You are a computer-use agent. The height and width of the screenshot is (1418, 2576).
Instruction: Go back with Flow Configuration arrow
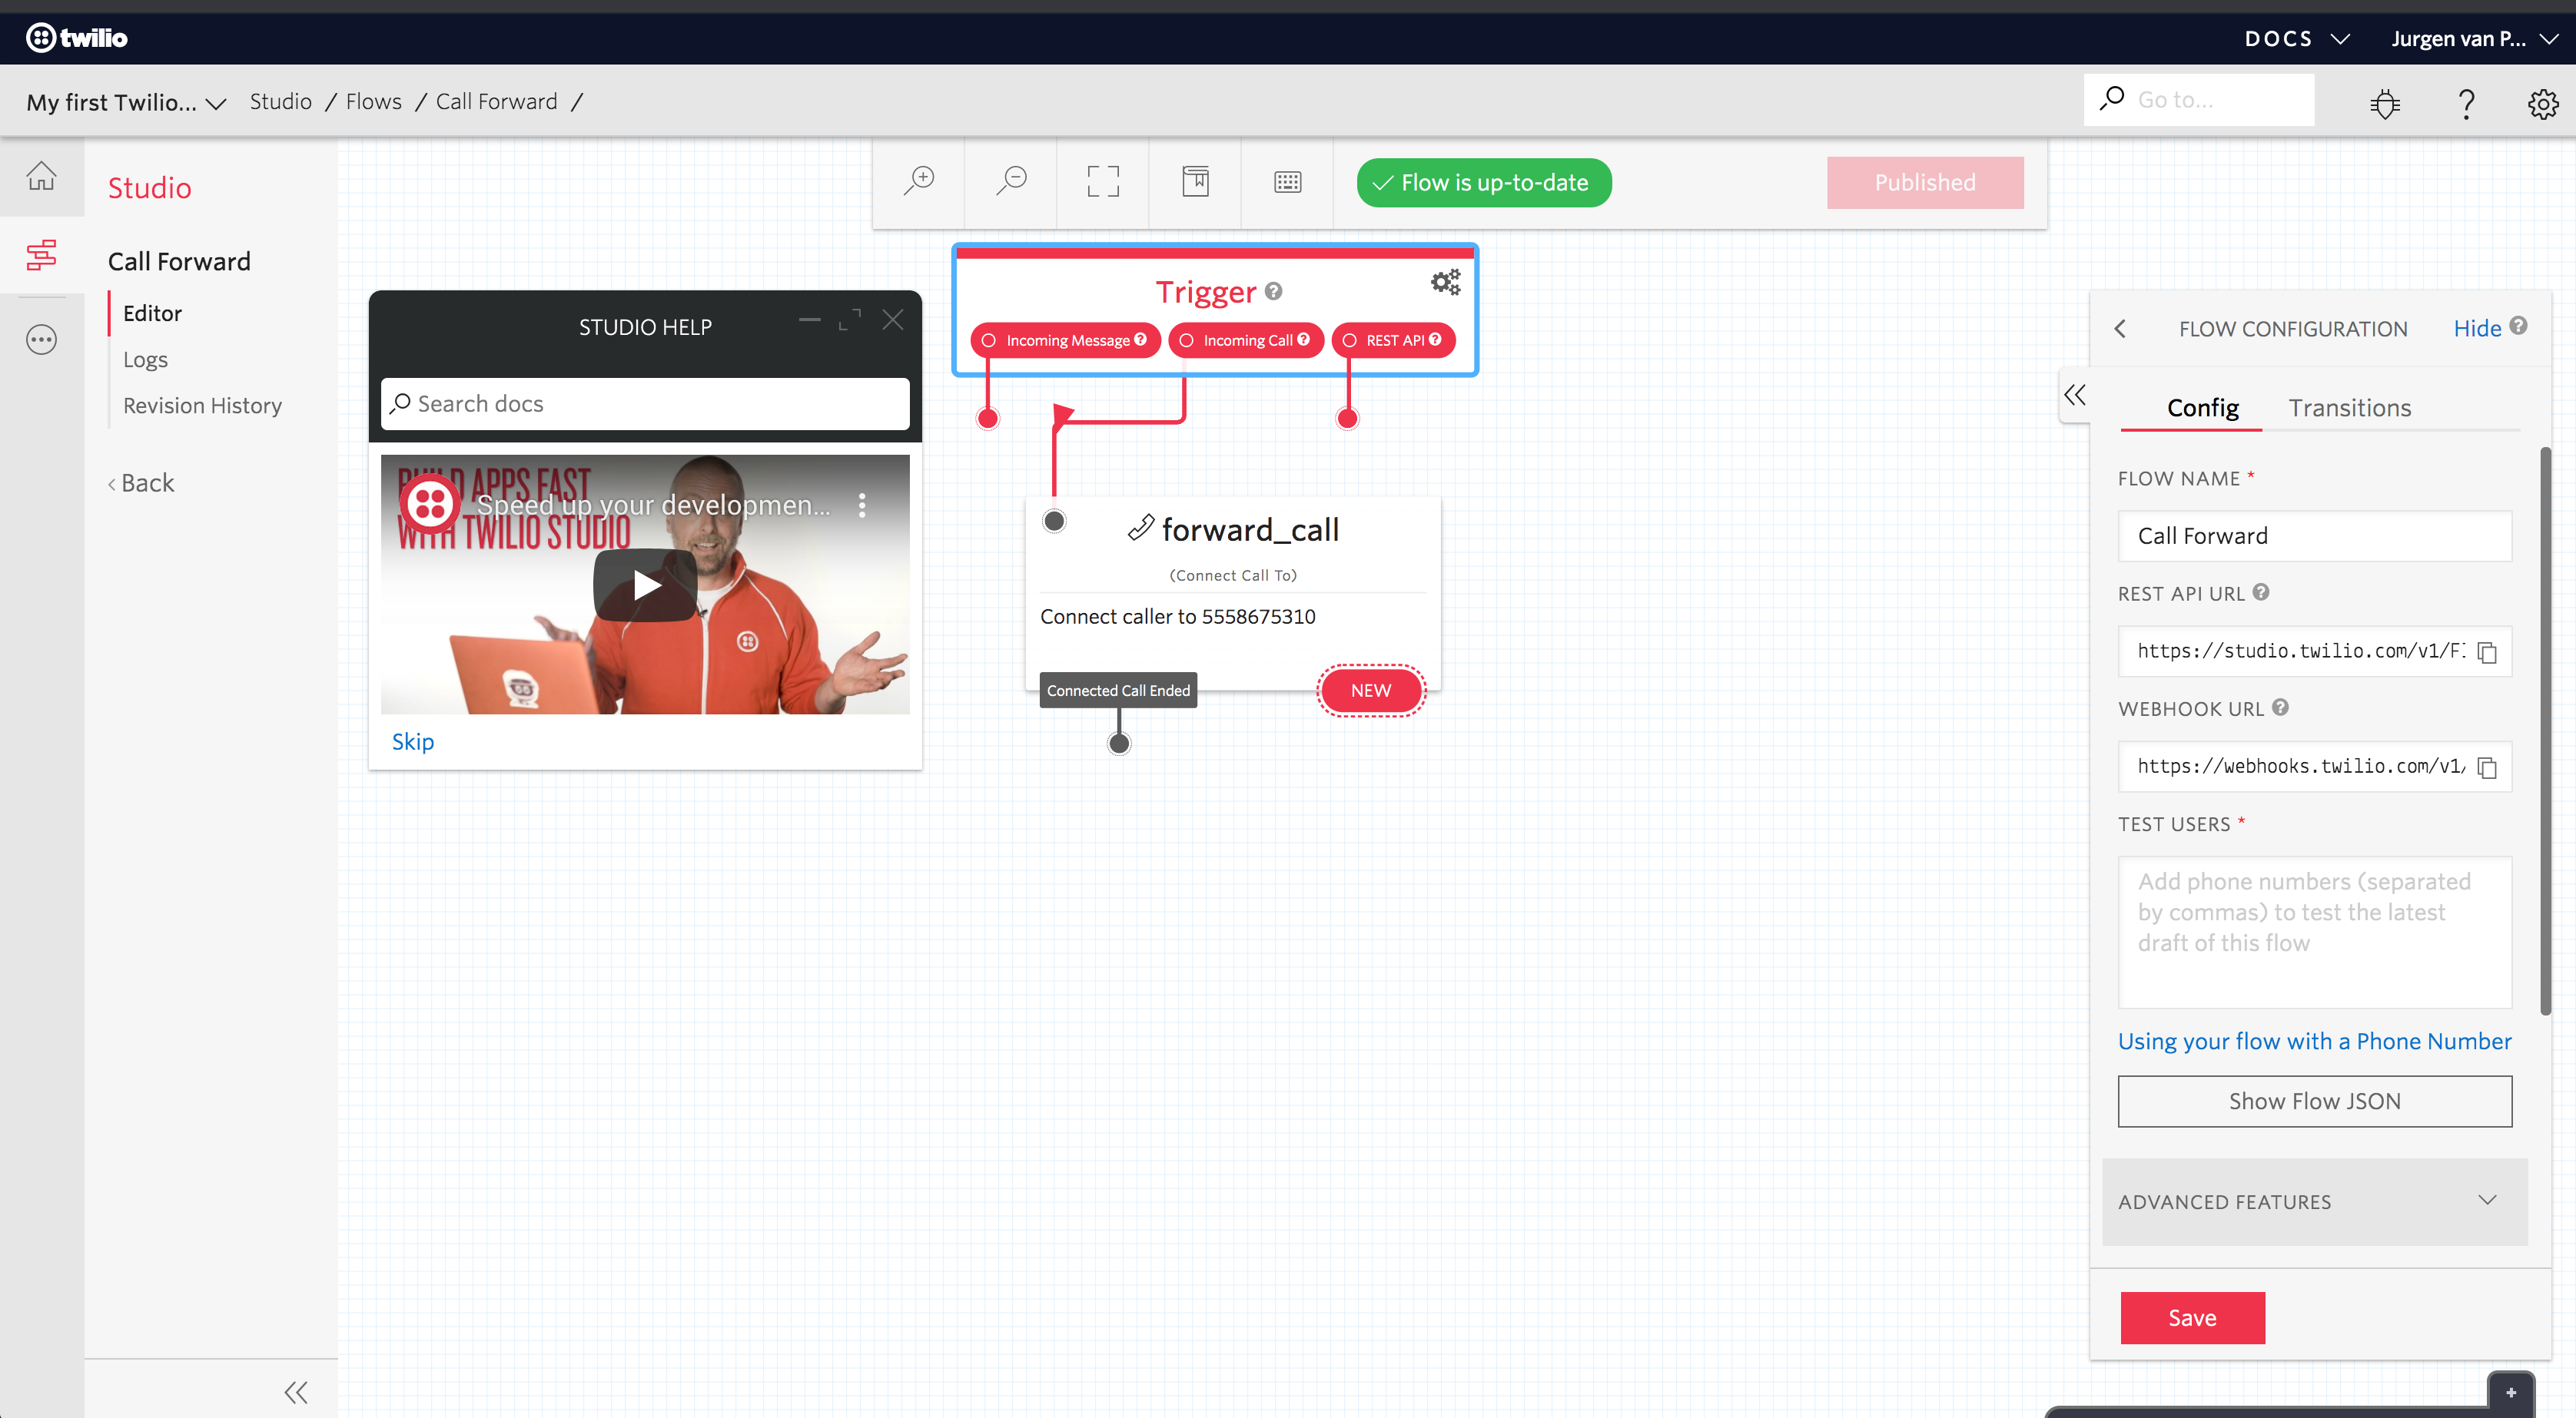coord(2120,329)
